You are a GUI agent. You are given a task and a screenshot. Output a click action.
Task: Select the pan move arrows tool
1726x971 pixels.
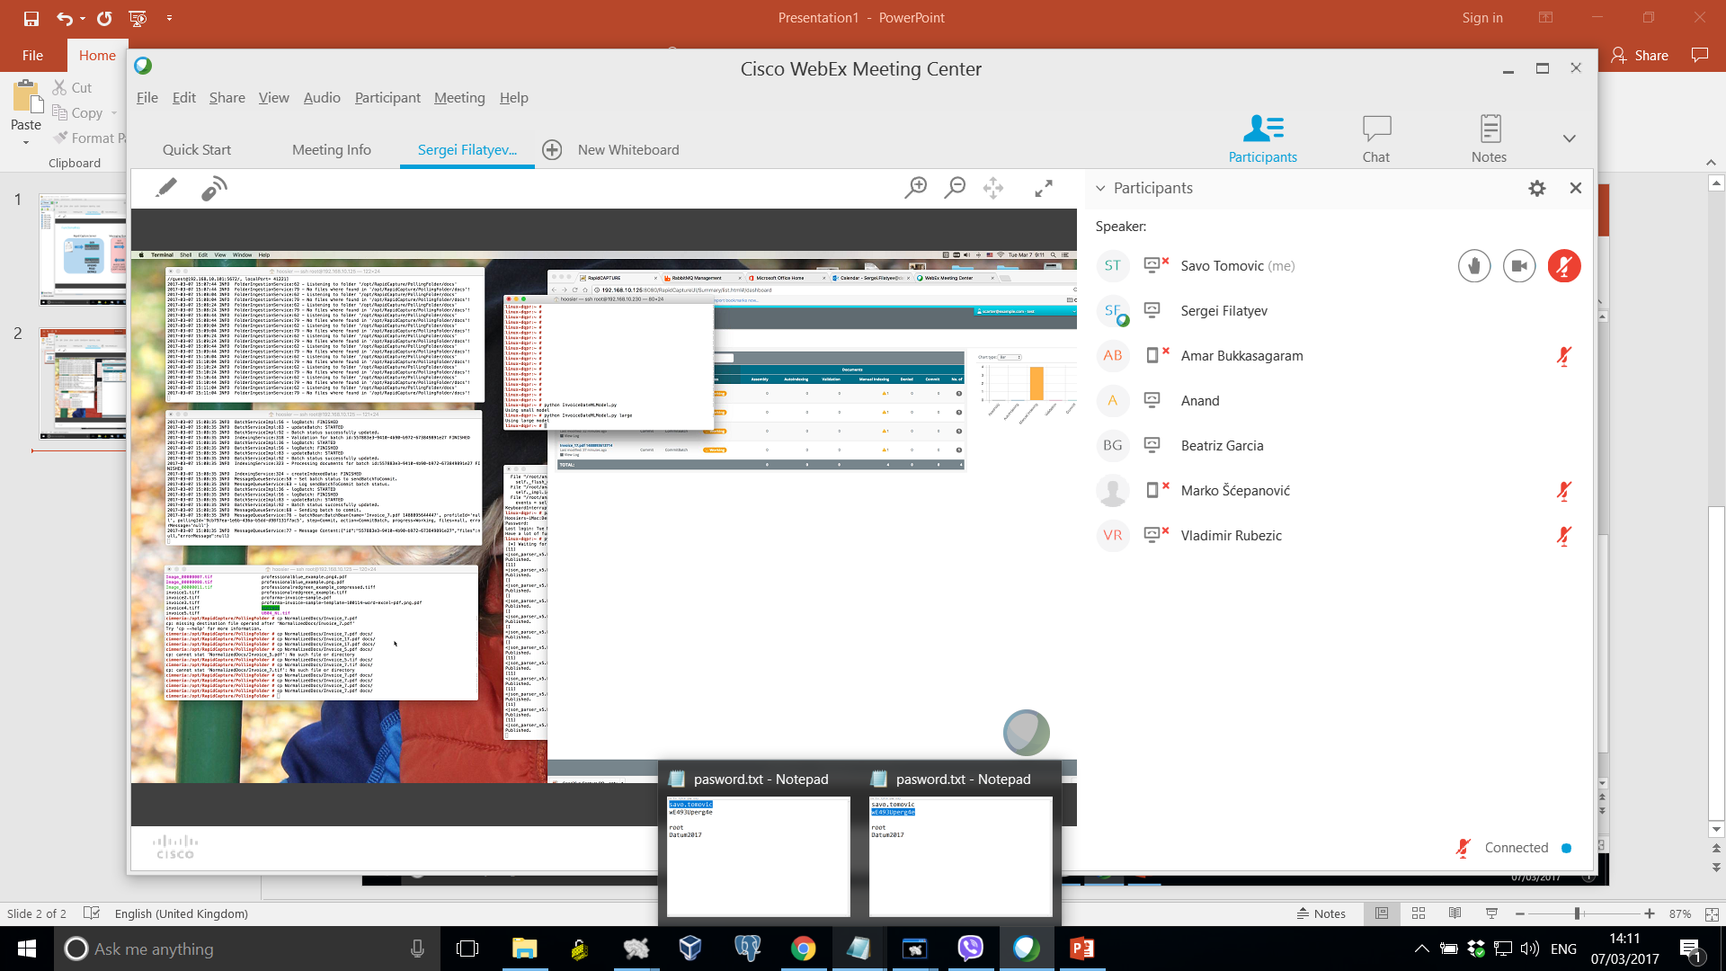(993, 188)
